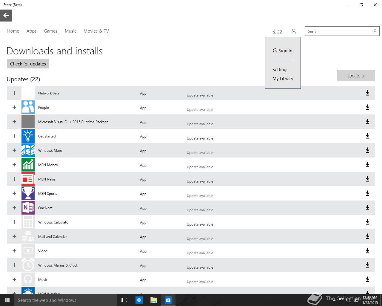Select the Windows Alarms & Clock name

click(x=58, y=265)
